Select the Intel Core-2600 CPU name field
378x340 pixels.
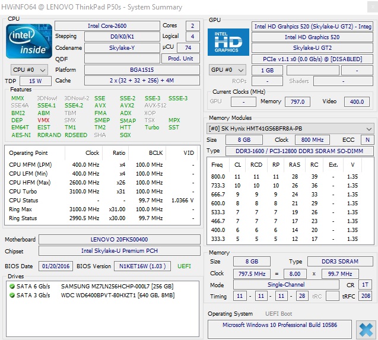coord(107,26)
